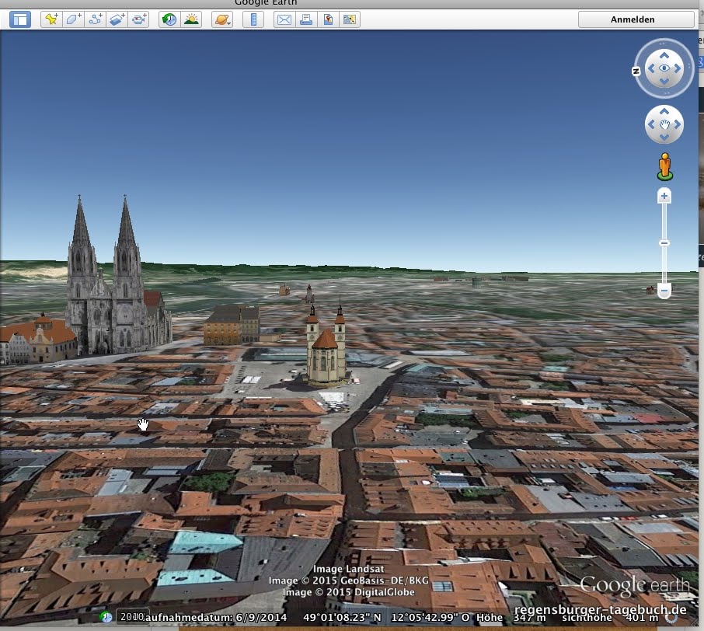
Task: Select the ruler measuring tool
Action: 253,19
